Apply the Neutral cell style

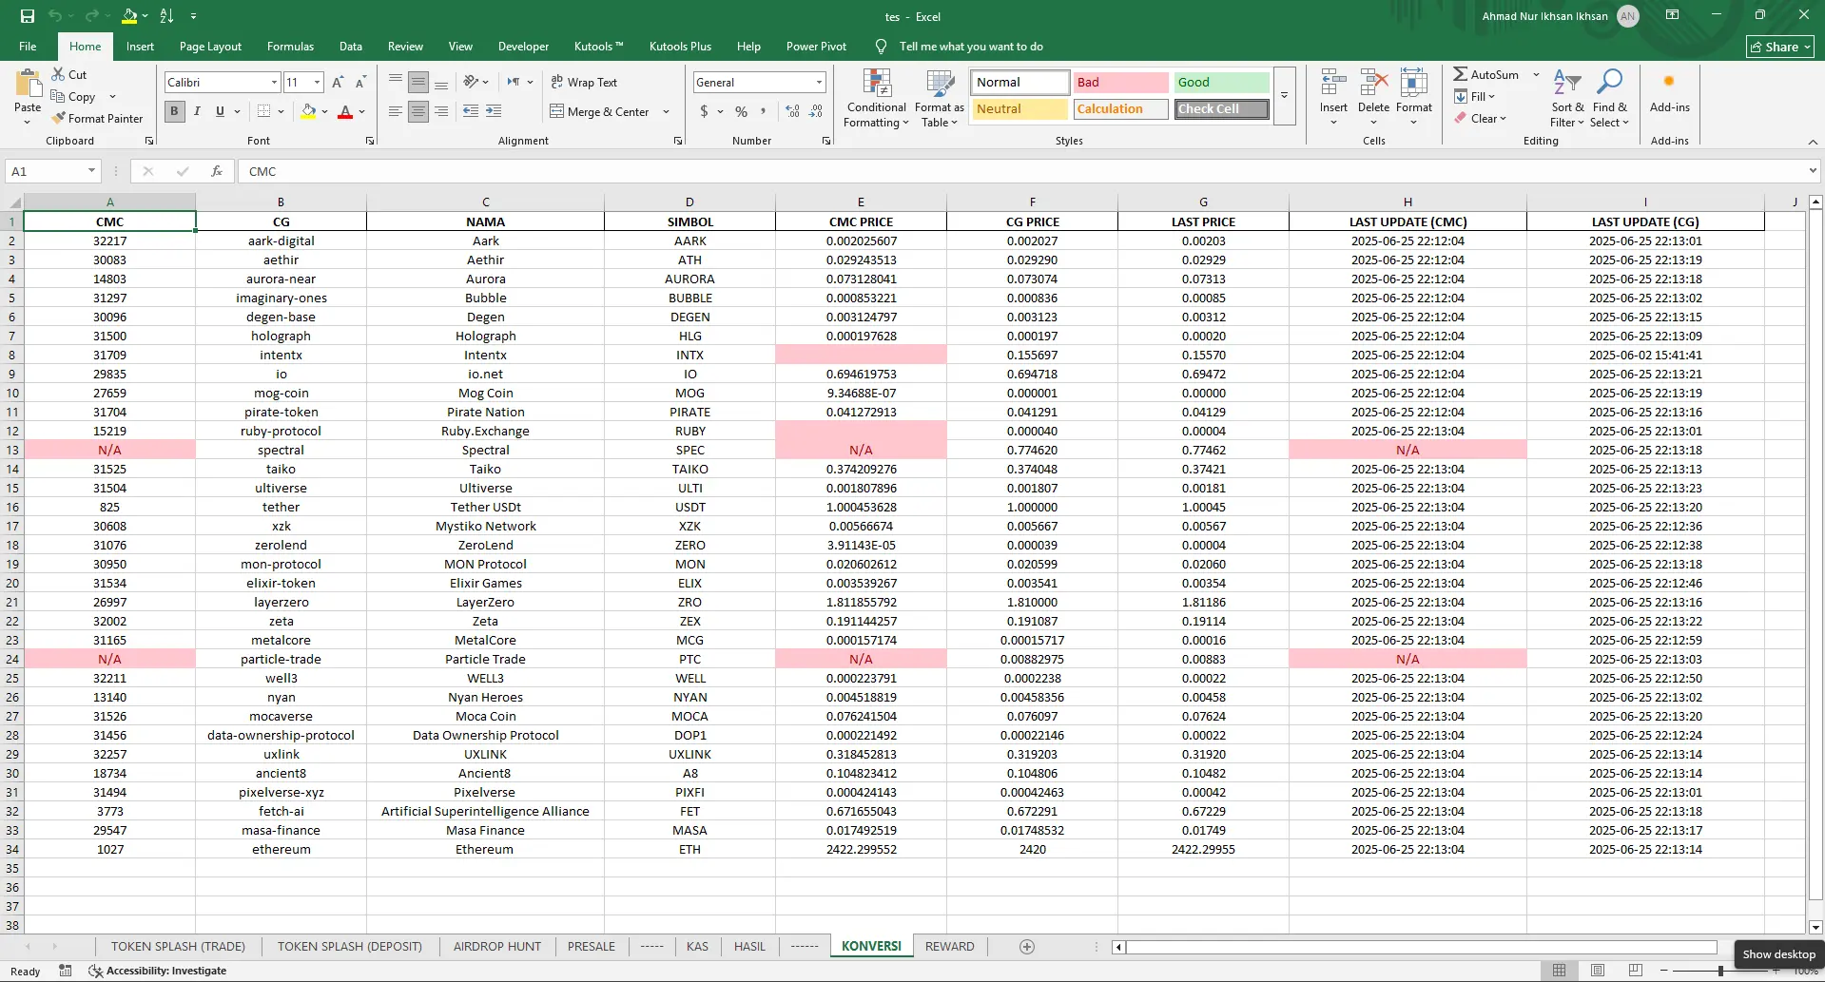[1019, 109]
